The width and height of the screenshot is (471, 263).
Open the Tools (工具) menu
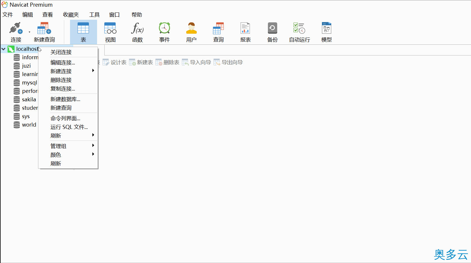tap(94, 15)
